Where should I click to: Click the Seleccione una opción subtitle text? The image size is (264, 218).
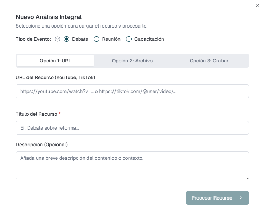pos(81,26)
